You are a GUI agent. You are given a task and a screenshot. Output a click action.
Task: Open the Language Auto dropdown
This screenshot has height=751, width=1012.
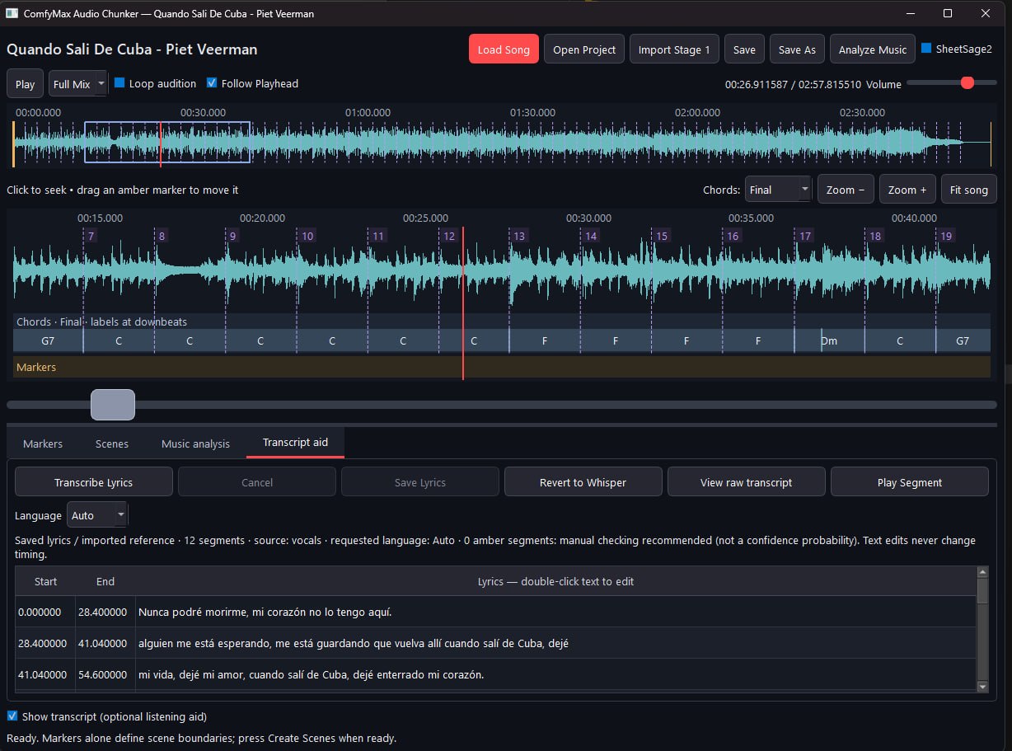coord(97,515)
